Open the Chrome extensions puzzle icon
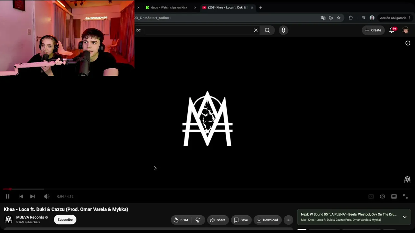Viewport: 415px width, 233px height. 350,18
